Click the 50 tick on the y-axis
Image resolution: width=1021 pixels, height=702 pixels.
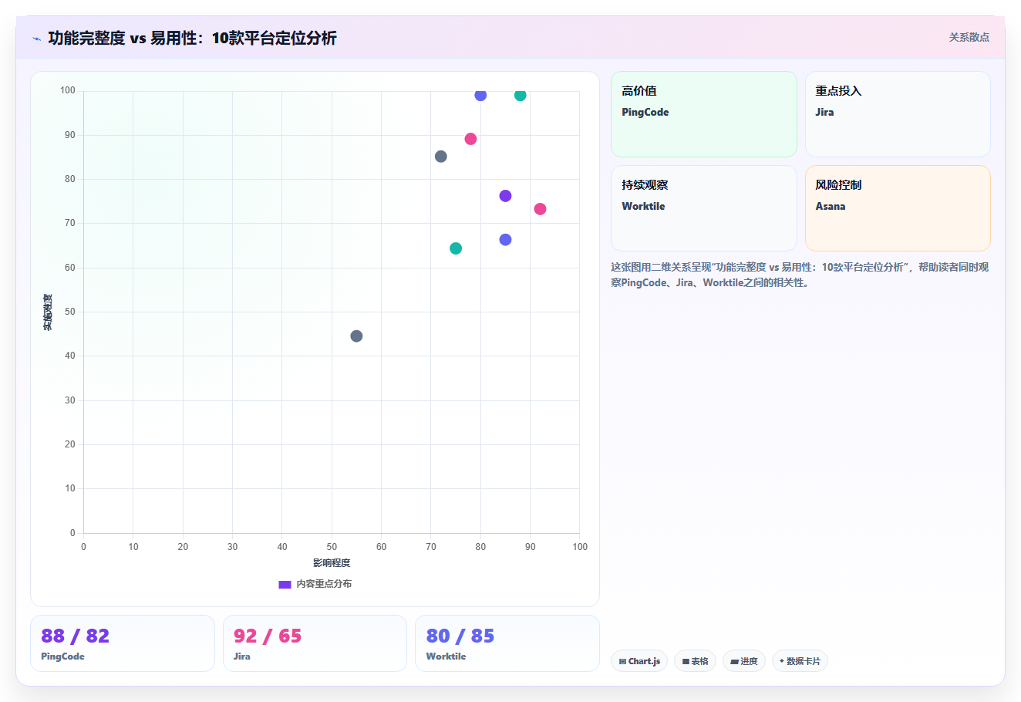tap(70, 312)
